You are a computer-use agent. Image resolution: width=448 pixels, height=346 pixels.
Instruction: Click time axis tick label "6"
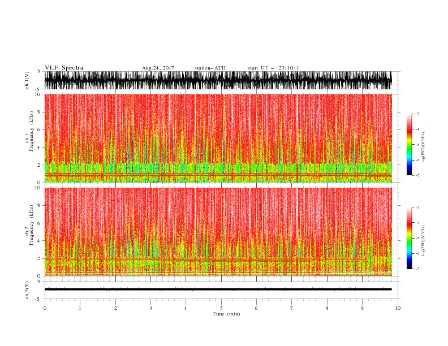pos(256,308)
